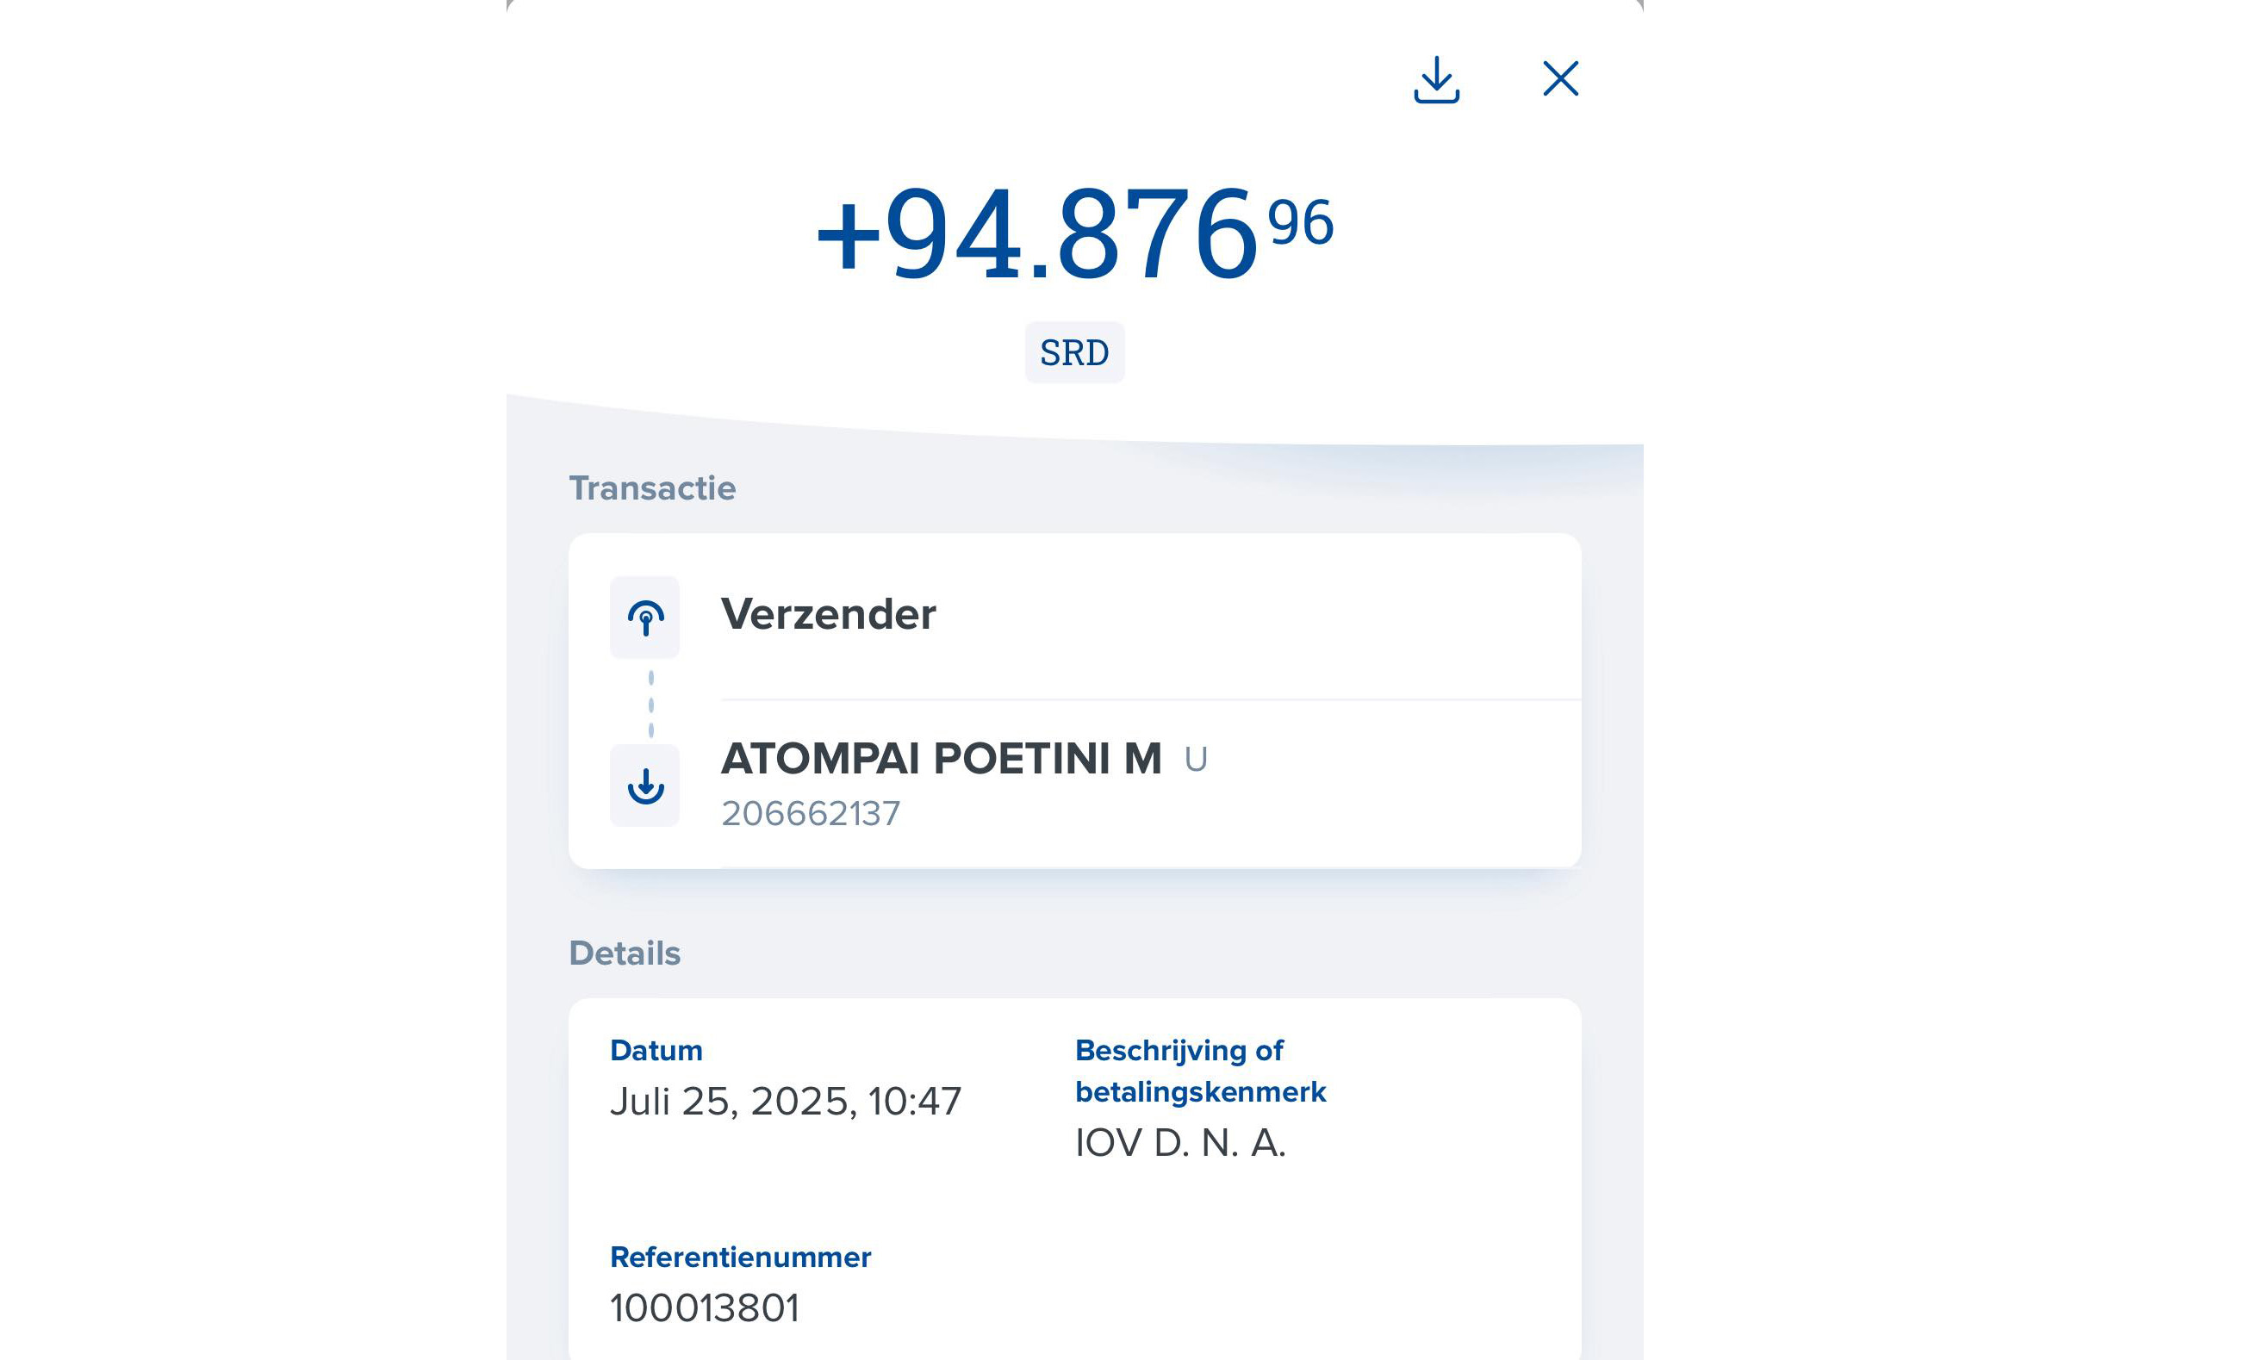The image size is (2264, 1360).
Task: Click the Verzender upload icon
Action: click(645, 617)
